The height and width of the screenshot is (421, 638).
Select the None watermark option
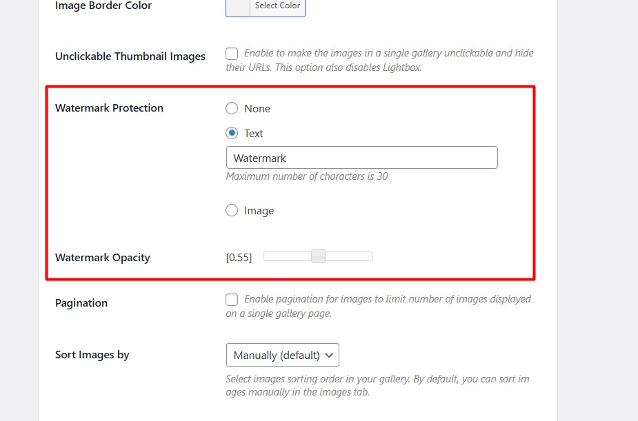tap(232, 108)
